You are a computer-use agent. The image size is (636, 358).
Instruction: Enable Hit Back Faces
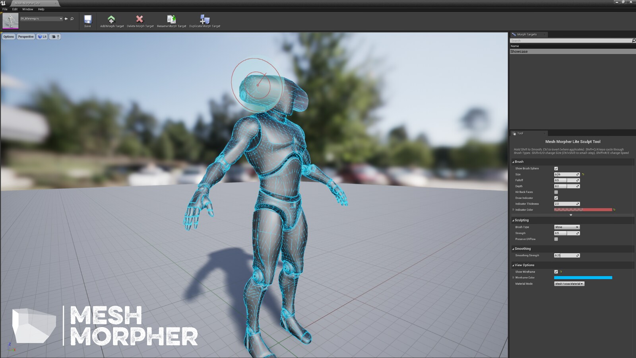(x=556, y=192)
